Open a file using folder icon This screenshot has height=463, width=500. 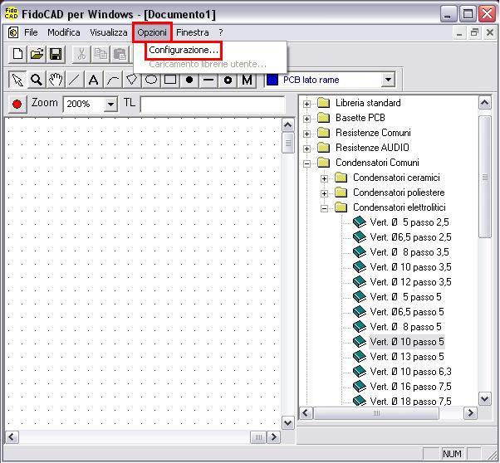(37, 54)
